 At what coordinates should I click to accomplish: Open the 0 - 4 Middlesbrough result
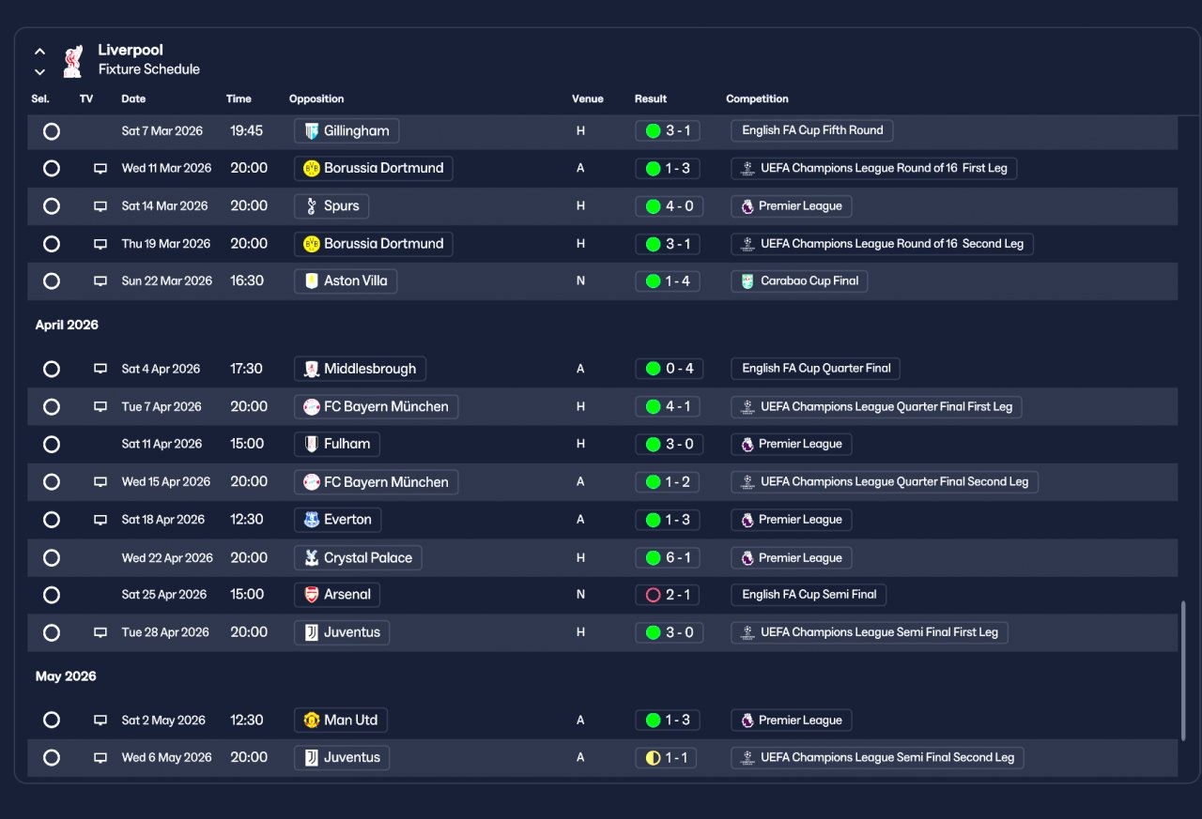(670, 369)
